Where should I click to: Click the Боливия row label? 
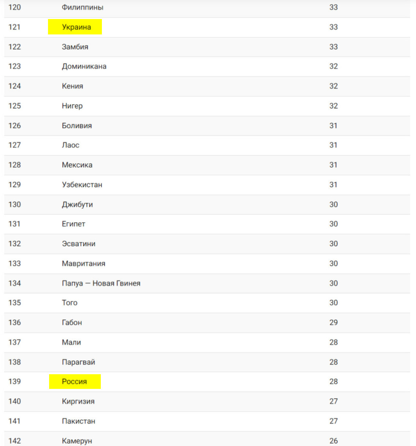click(x=77, y=126)
